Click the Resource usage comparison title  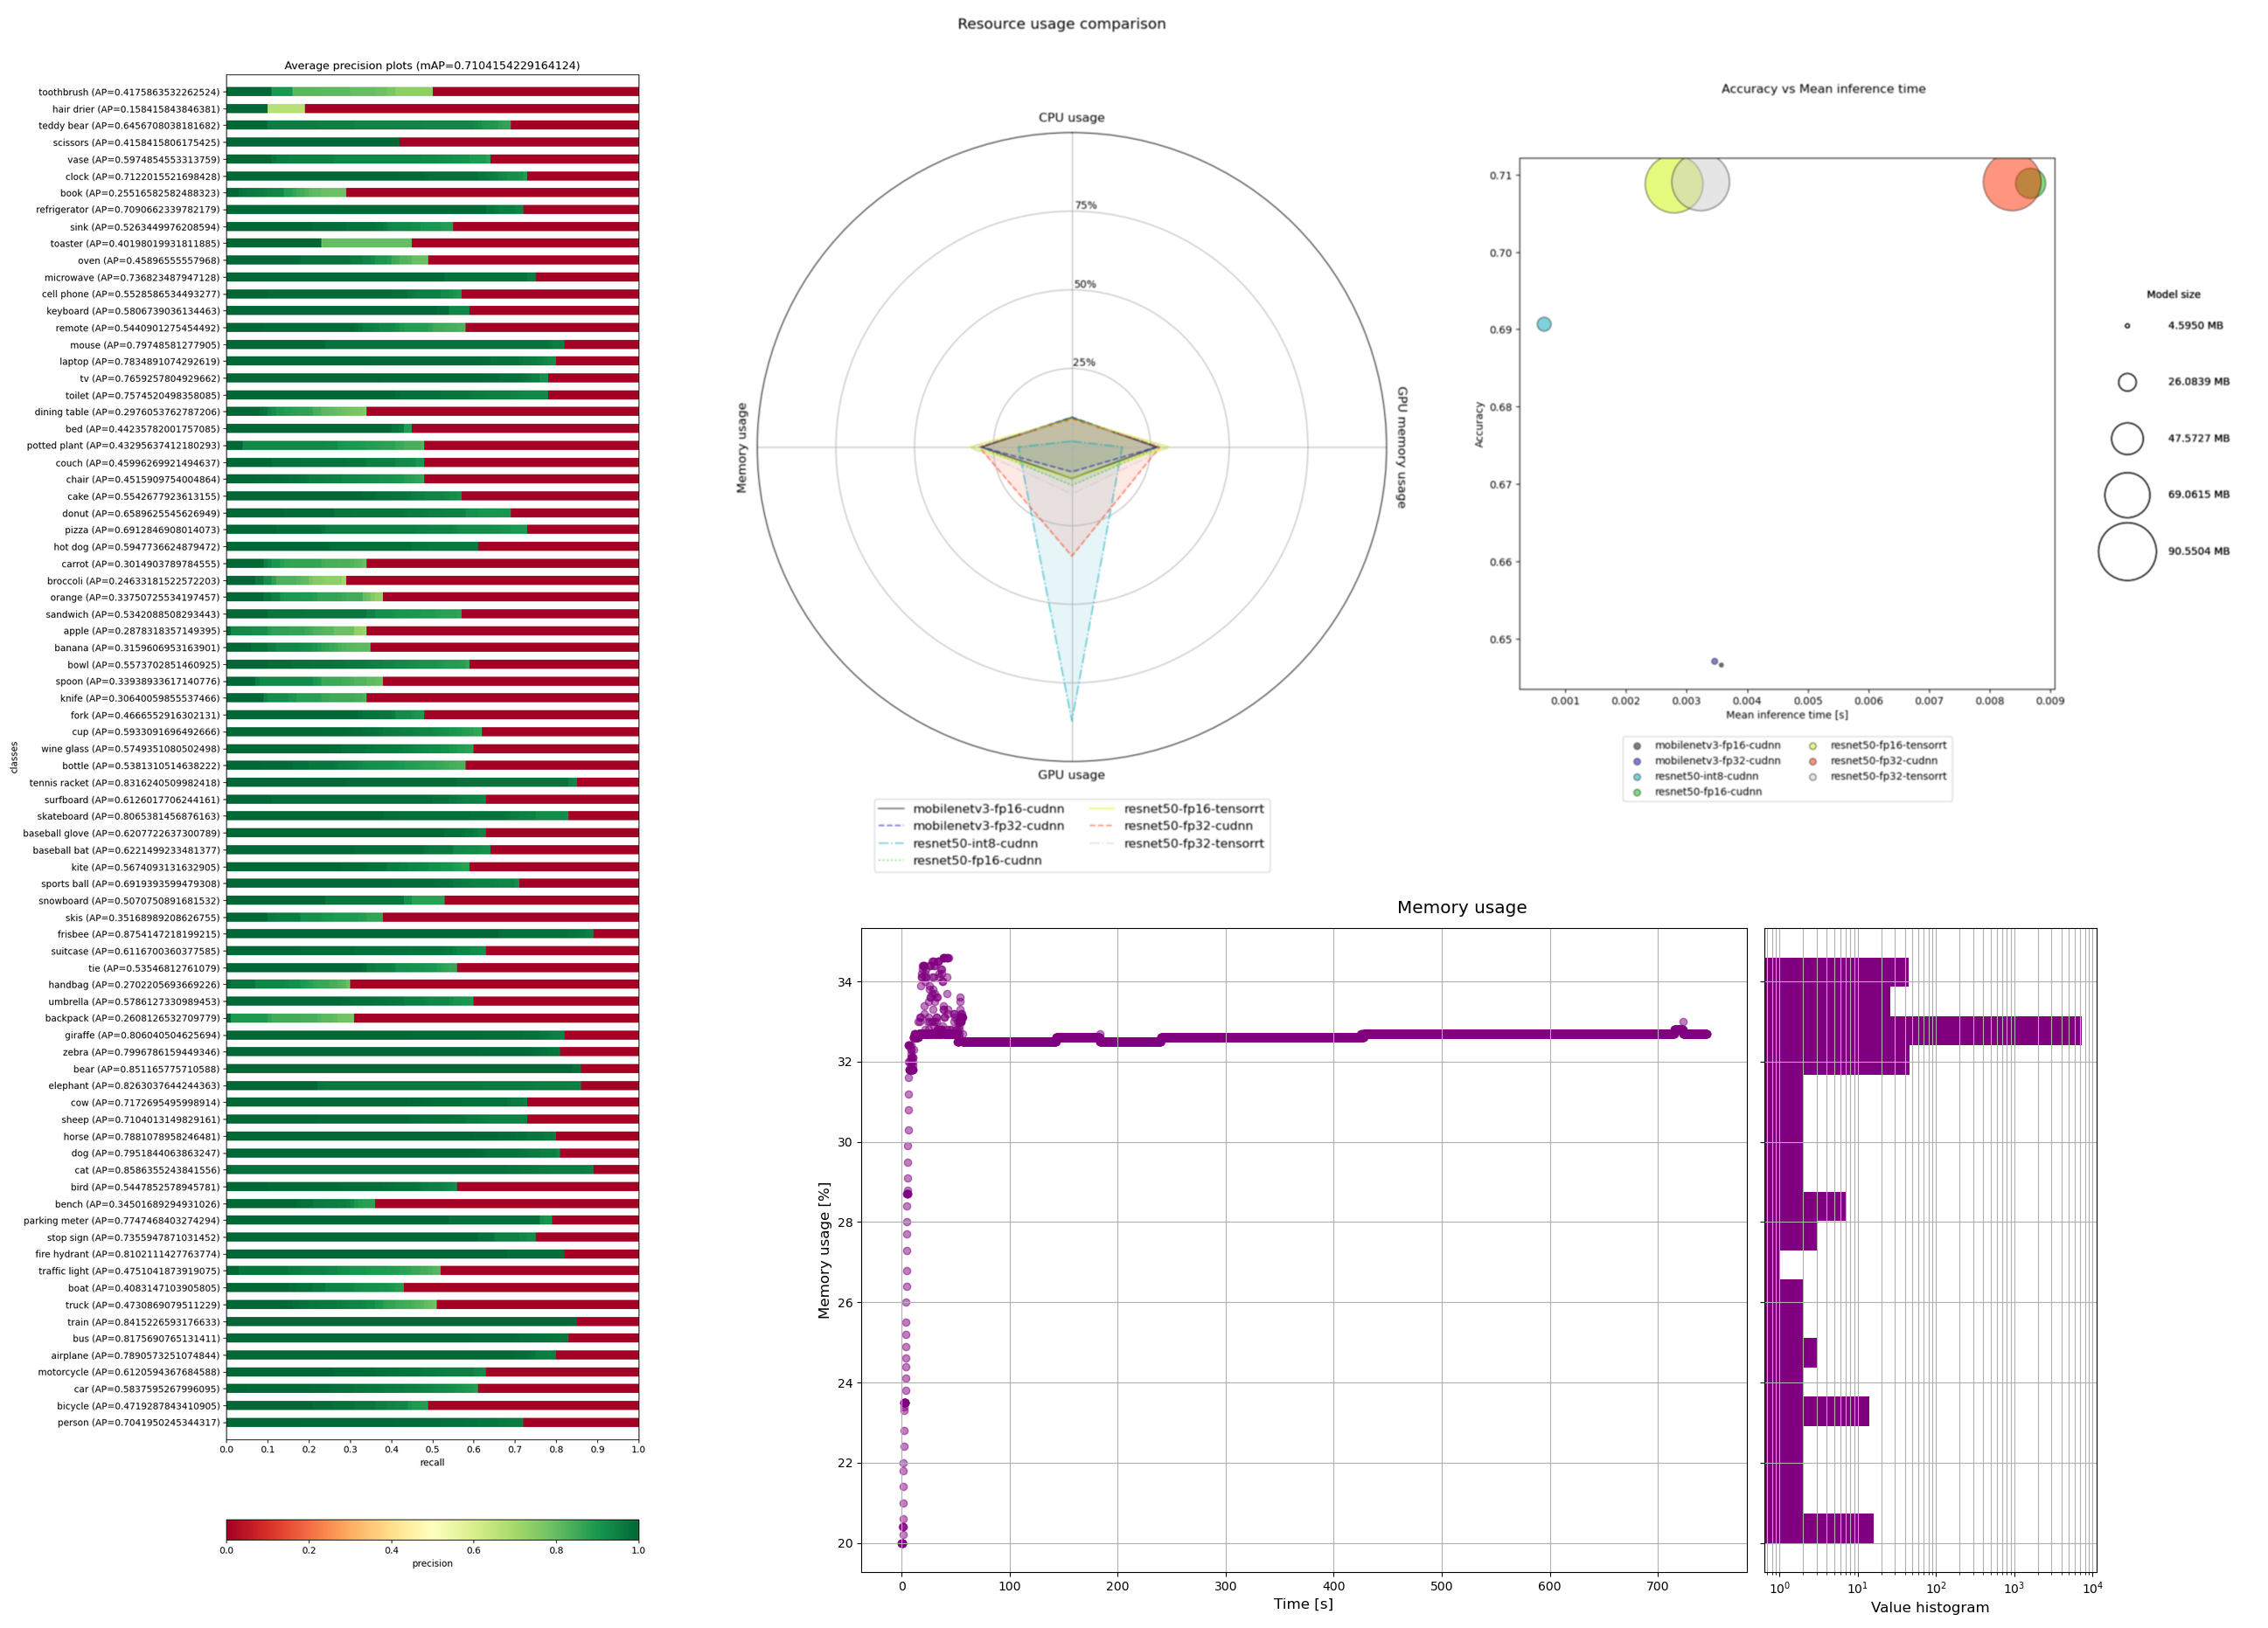coord(1061,24)
